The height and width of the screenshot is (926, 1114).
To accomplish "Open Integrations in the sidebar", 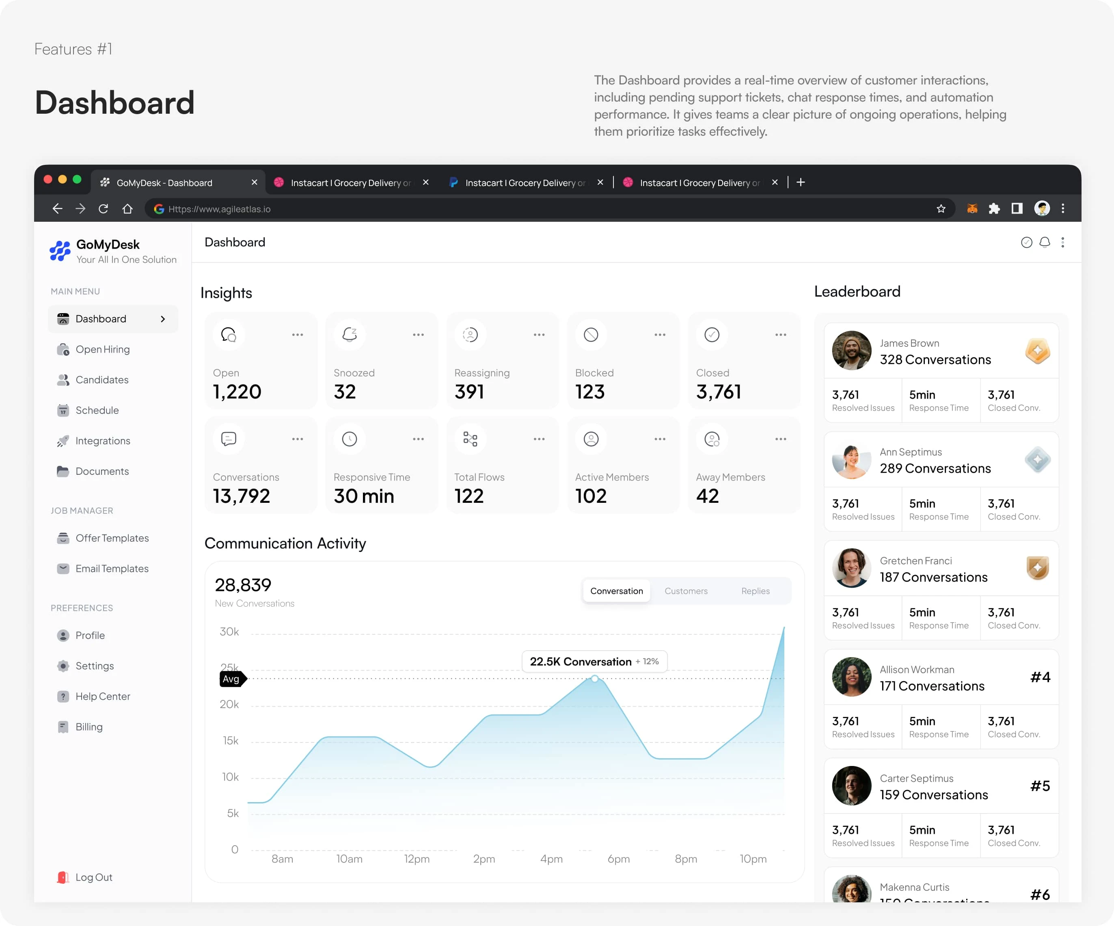I will click(x=113, y=441).
